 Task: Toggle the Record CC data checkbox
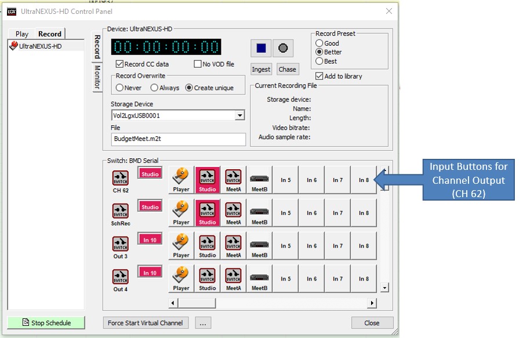120,64
